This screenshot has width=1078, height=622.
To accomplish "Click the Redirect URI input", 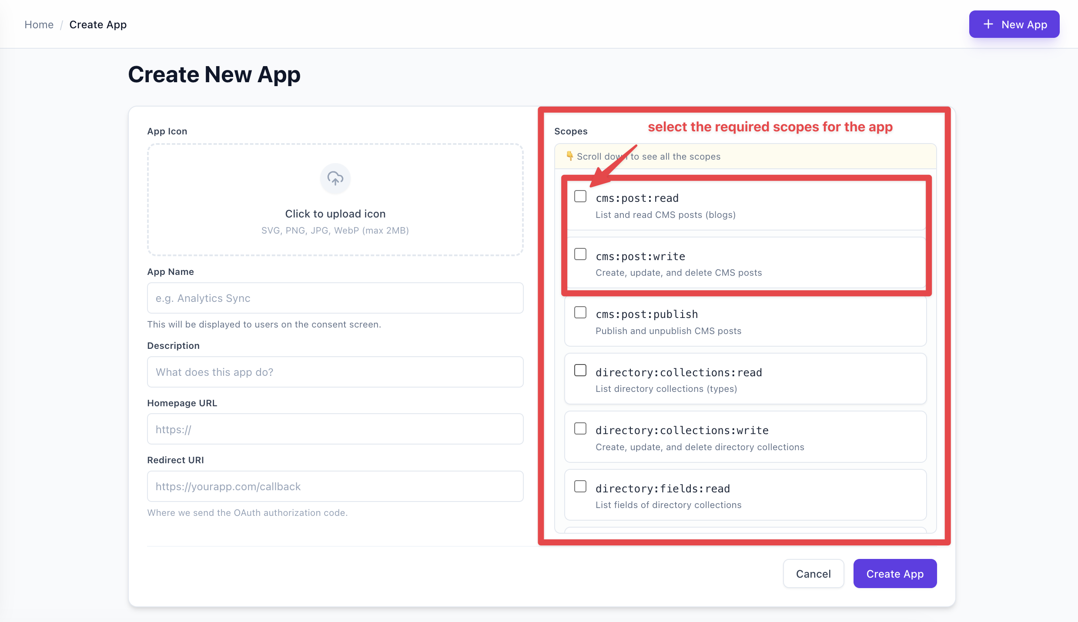I will tap(335, 487).
